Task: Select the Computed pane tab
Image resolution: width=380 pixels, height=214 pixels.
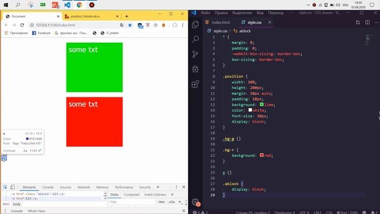Action: coord(132,194)
